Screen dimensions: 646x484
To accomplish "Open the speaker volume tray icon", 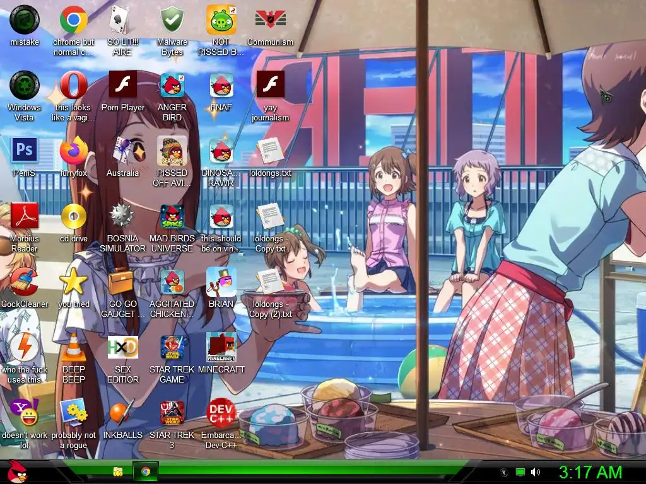I will click(x=536, y=472).
